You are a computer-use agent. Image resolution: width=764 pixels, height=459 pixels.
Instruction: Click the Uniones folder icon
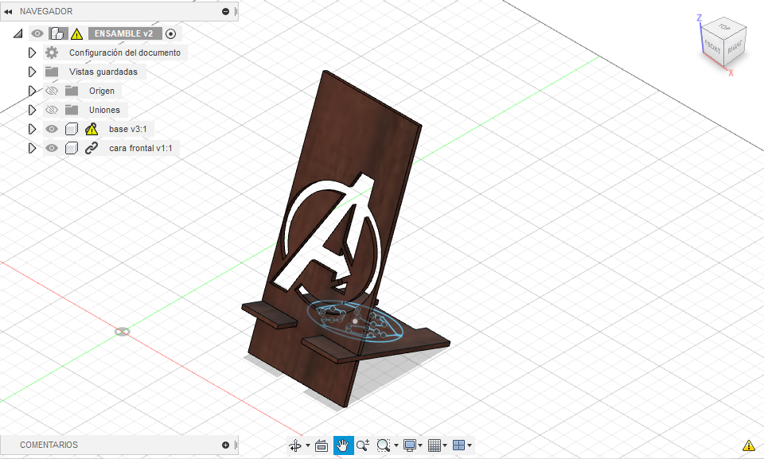[x=72, y=110]
